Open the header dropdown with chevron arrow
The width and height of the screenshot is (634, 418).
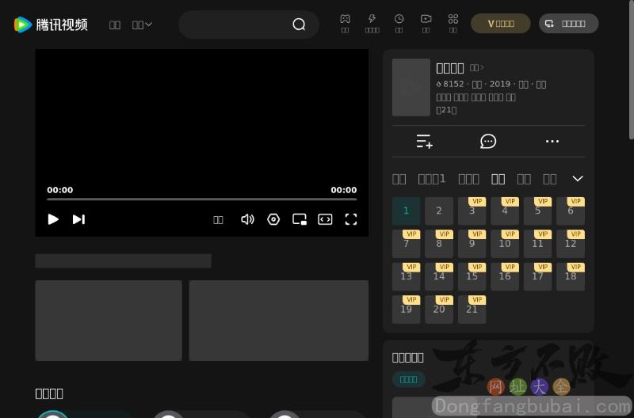(142, 25)
